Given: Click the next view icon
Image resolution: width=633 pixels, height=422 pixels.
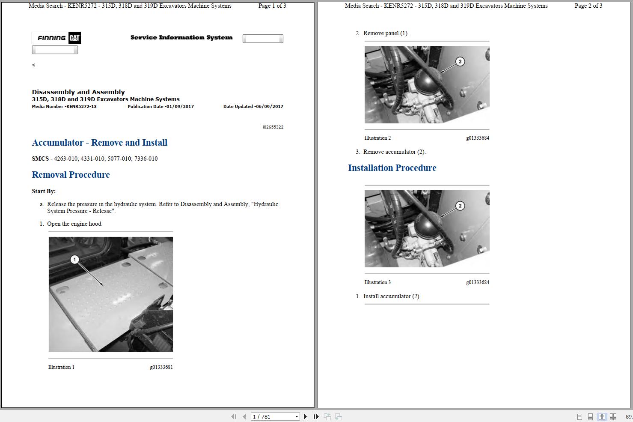Looking at the screenshot, I should coord(338,416).
